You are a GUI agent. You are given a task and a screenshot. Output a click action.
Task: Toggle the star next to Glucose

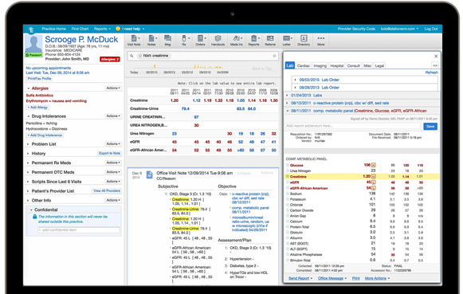(x=288, y=165)
